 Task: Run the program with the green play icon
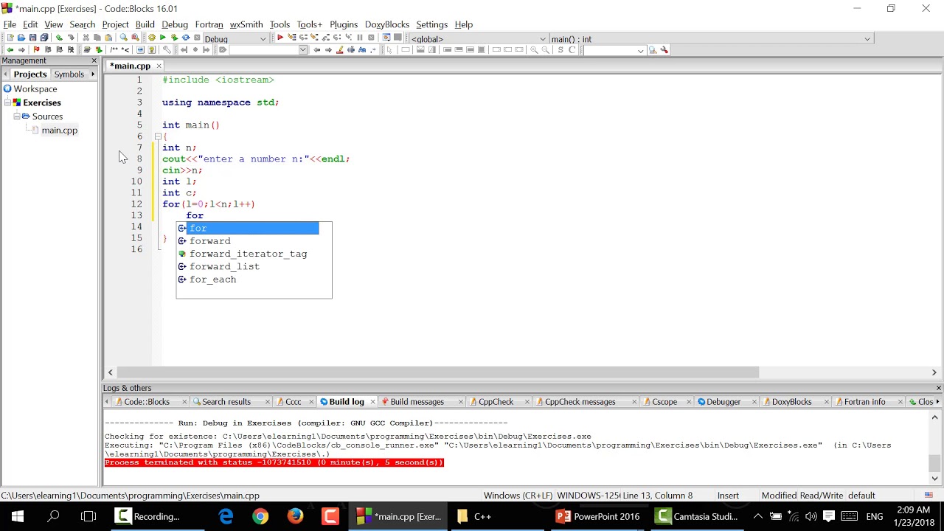pyautogui.click(x=163, y=38)
